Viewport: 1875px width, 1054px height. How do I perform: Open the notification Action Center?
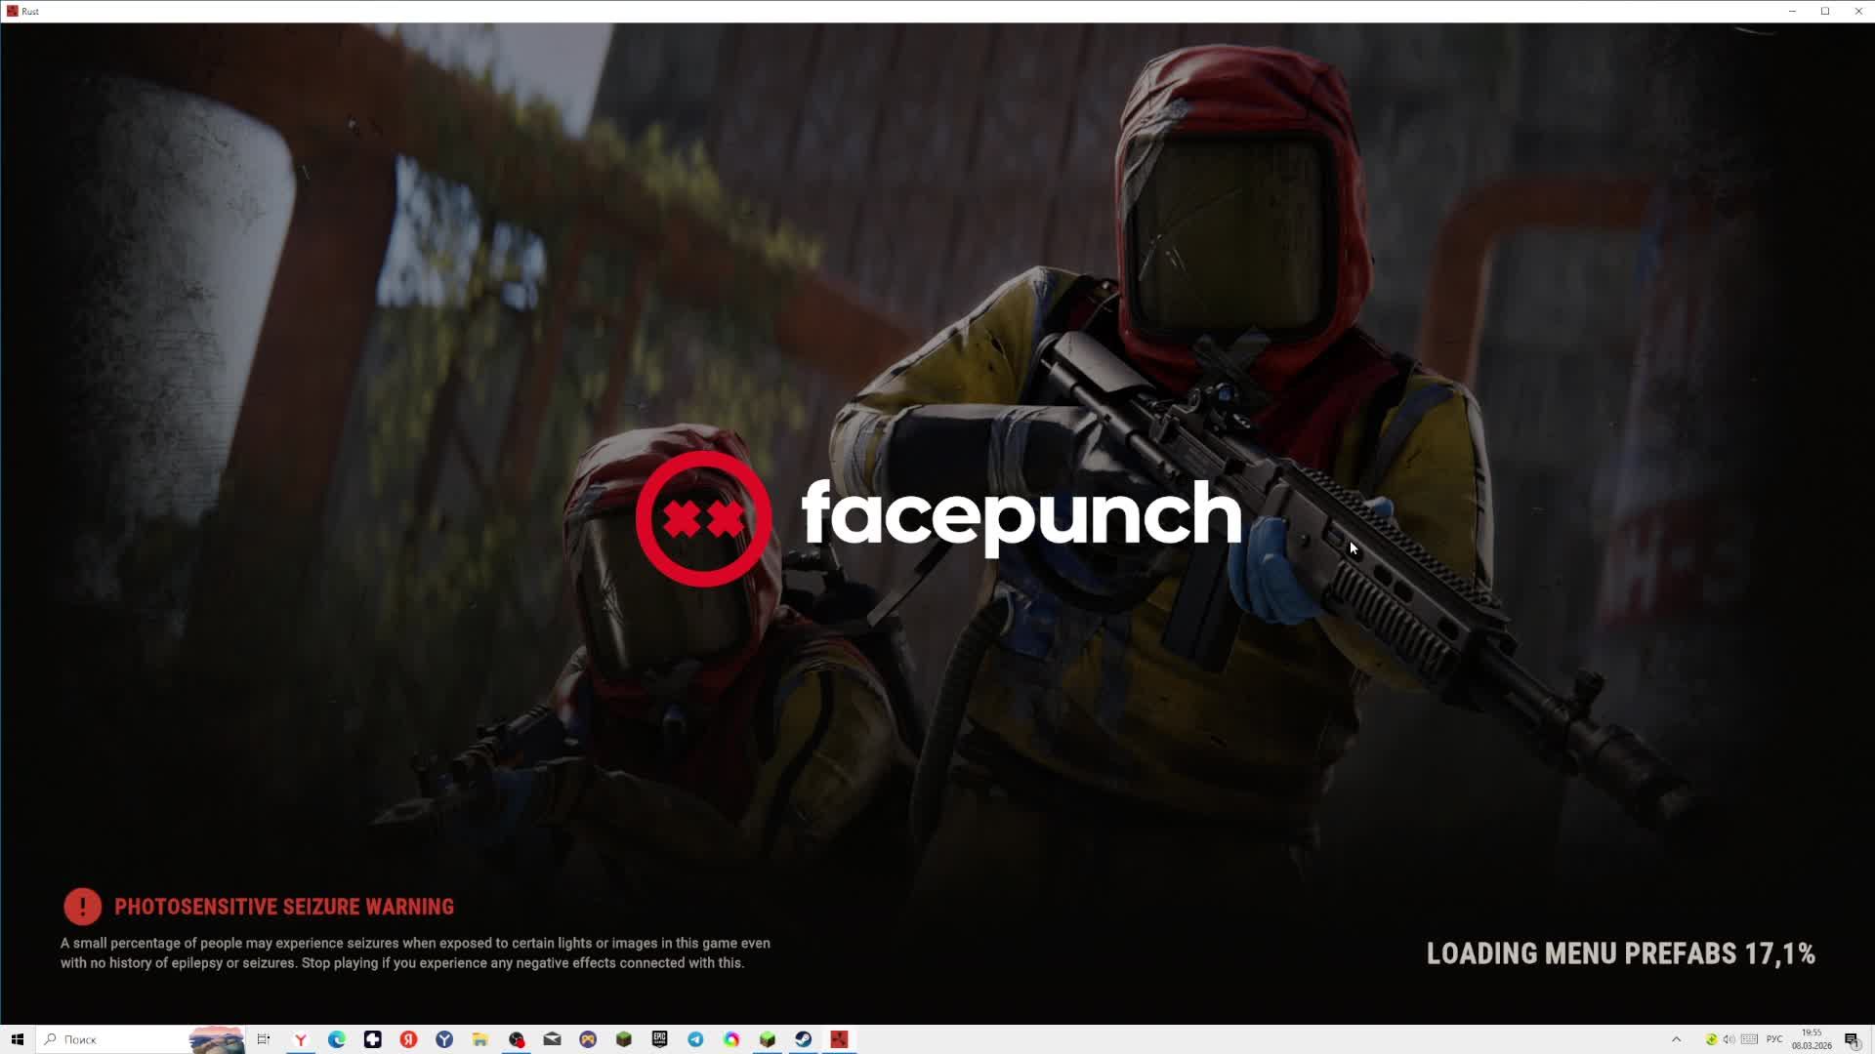pyautogui.click(x=1852, y=1039)
